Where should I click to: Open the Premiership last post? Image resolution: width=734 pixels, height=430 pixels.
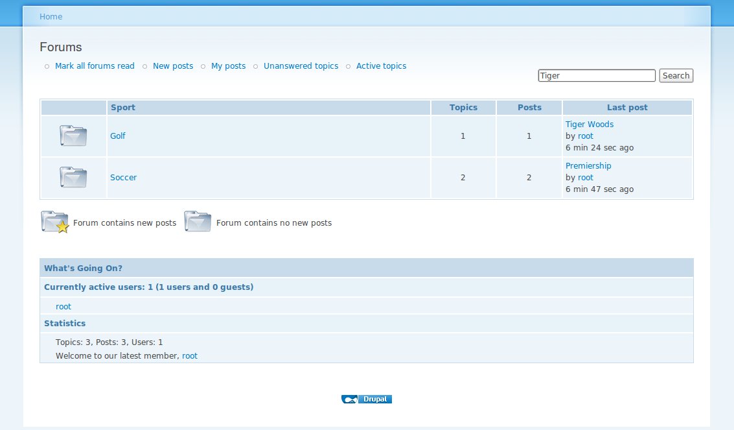[588, 166]
